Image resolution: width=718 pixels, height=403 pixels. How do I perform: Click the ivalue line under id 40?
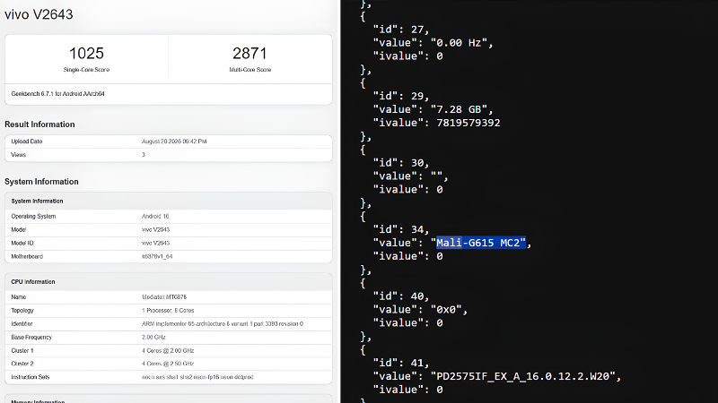click(x=408, y=323)
